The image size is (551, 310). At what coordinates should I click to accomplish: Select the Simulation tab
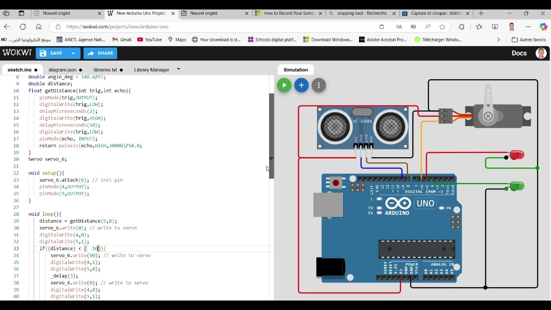click(x=296, y=70)
